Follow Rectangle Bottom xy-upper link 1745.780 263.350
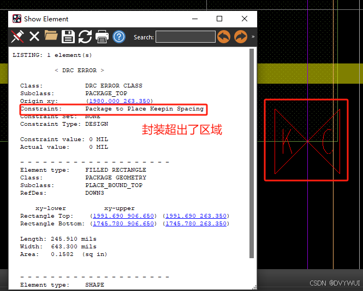This screenshot has width=363, height=291. (x=196, y=224)
